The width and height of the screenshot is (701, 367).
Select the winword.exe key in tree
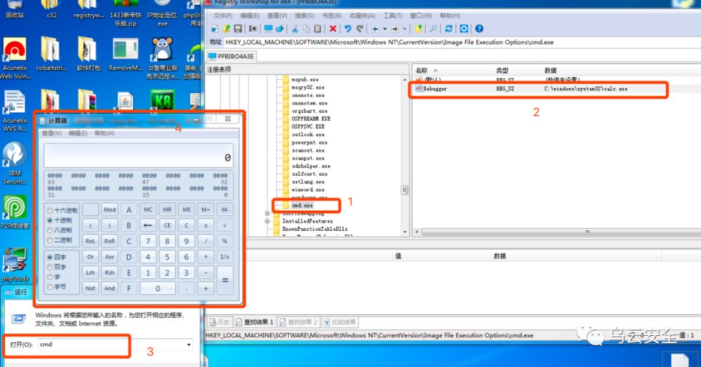(308, 190)
